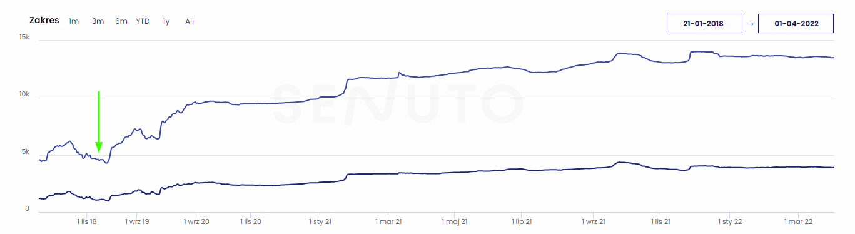Click the 1 sty 21 axis label
This screenshot has height=234, width=855.
tap(320, 221)
